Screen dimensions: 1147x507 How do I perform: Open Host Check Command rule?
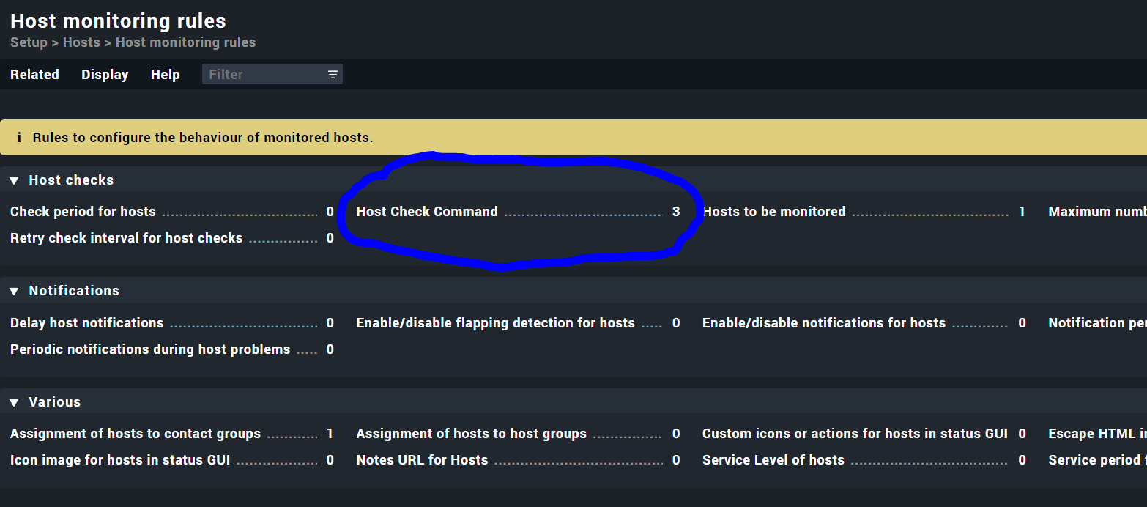[427, 212]
